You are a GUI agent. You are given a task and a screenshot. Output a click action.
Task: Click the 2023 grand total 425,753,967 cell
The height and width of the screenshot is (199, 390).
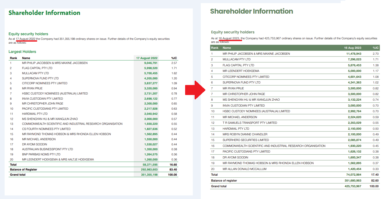pyautogui.click(x=354, y=186)
